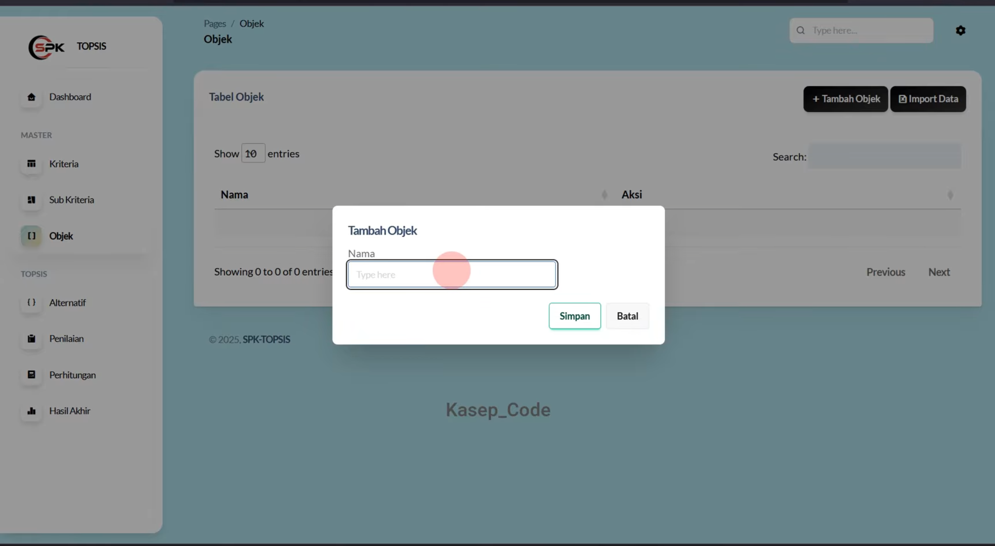Open the SPK-TOPSIS footer link
The image size is (995, 546).
(266, 340)
